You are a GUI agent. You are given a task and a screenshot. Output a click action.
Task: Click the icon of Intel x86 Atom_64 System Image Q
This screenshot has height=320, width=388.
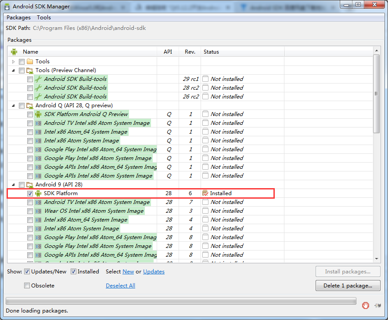tap(38, 132)
